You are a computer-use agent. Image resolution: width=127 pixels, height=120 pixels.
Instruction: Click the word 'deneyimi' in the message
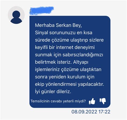(x=85, y=48)
